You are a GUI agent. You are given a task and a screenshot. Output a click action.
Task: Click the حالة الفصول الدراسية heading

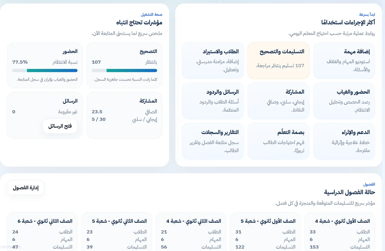[349, 192]
